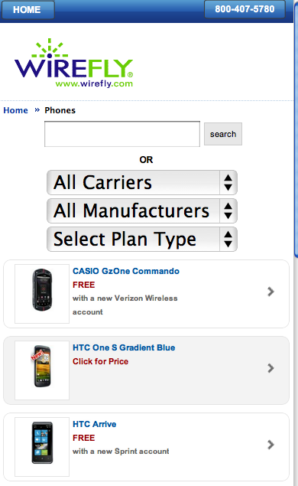Click the breadcrumb double-arrow separator
Image resolution: width=298 pixels, height=486 pixels.
pyautogui.click(x=37, y=110)
